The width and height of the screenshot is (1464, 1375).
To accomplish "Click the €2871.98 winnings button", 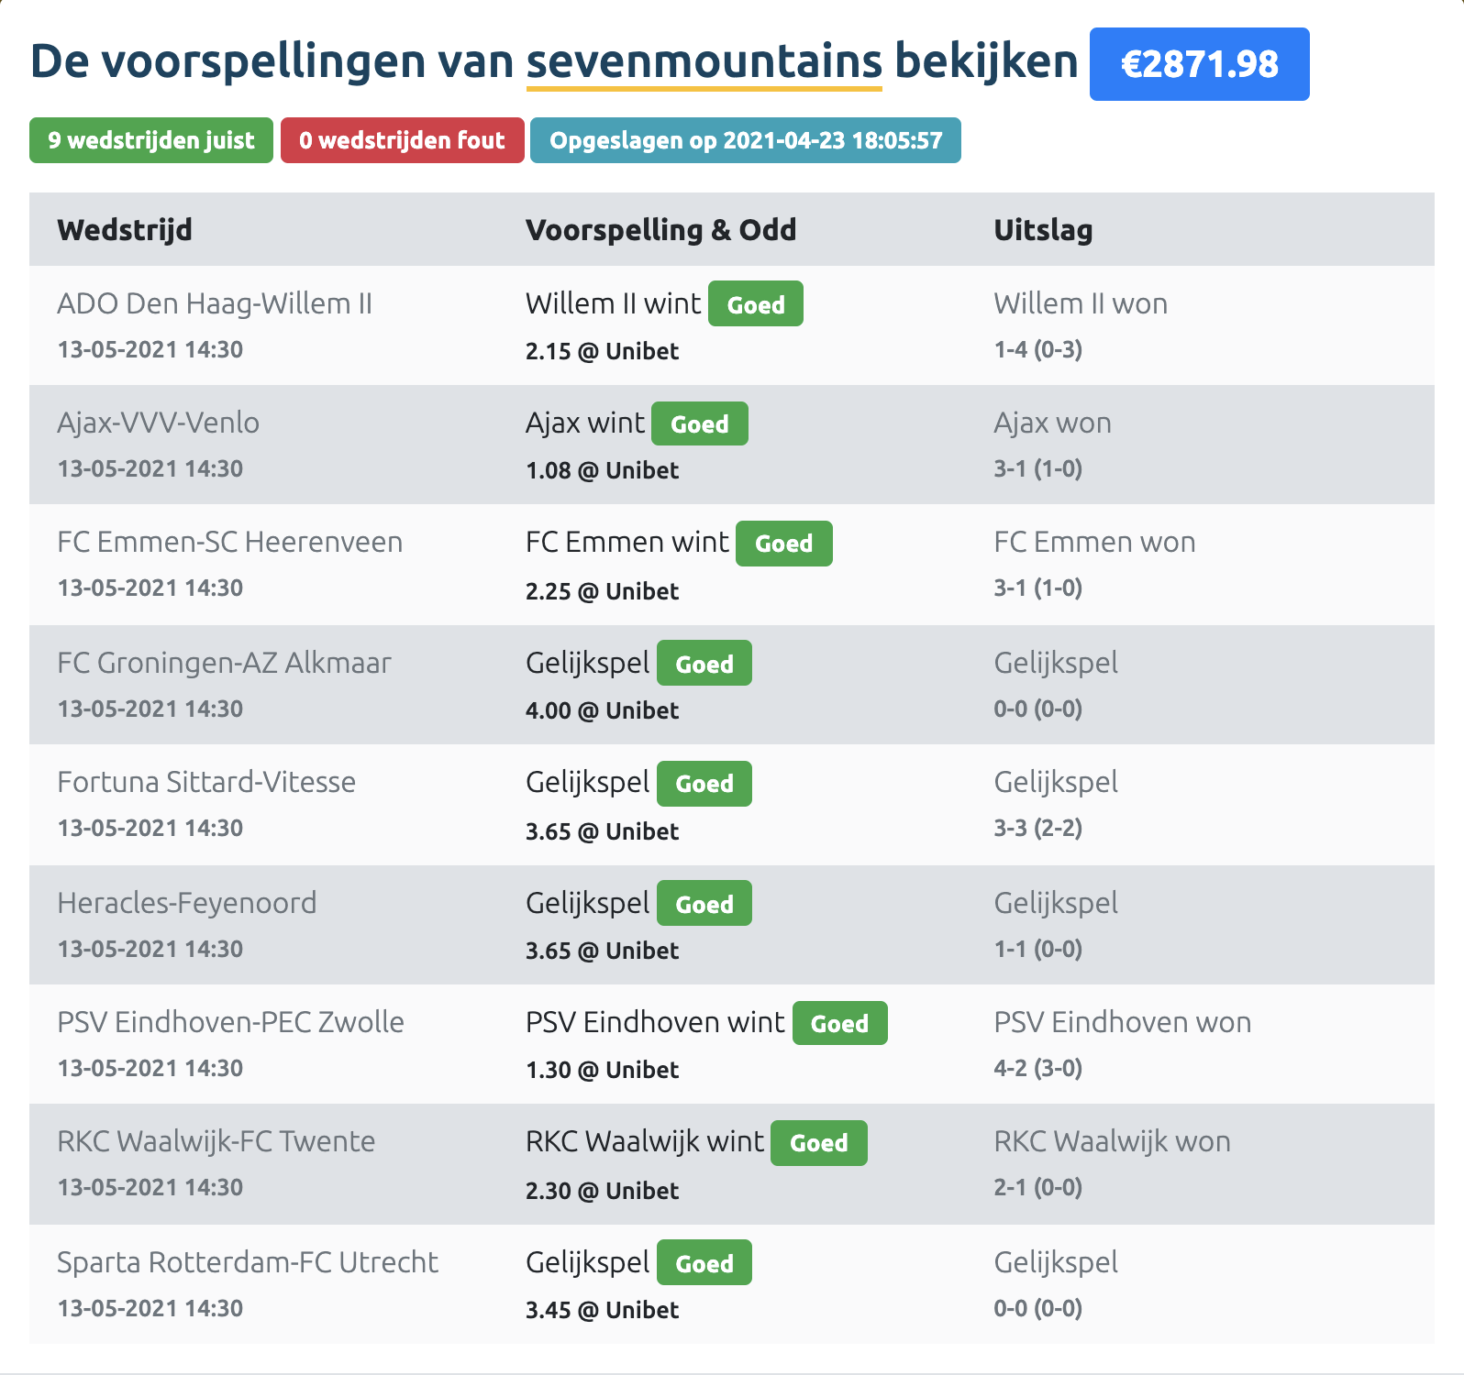I will point(1199,64).
